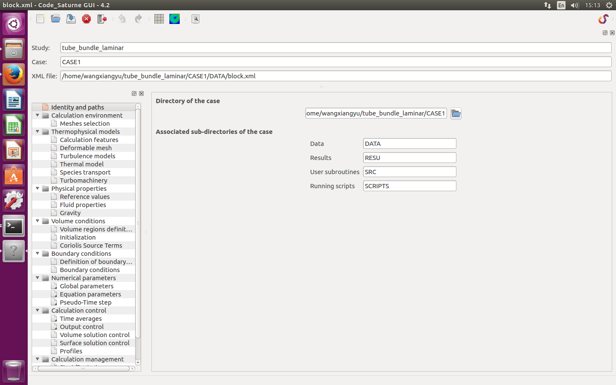Image resolution: width=616 pixels, height=385 pixels.
Task: Collapse the Thermophysical models tree node
Action: [38, 132]
